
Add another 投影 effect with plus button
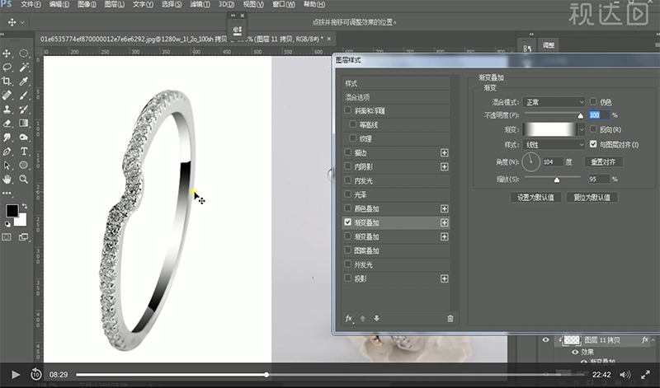pyautogui.click(x=444, y=278)
